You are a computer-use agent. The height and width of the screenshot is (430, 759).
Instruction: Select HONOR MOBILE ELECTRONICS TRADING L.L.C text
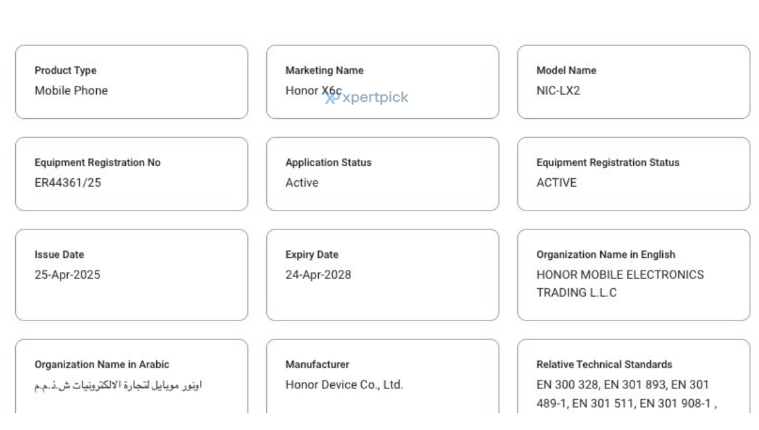(620, 284)
